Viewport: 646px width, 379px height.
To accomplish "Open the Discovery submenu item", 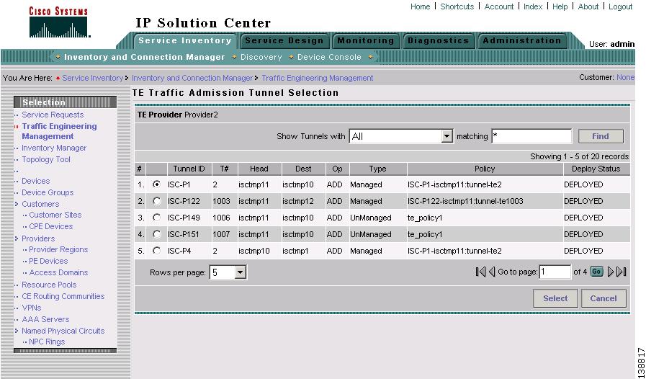I will click(261, 57).
